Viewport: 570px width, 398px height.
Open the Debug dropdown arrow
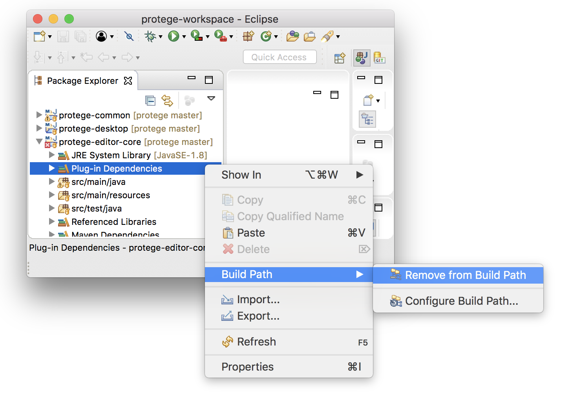click(161, 37)
